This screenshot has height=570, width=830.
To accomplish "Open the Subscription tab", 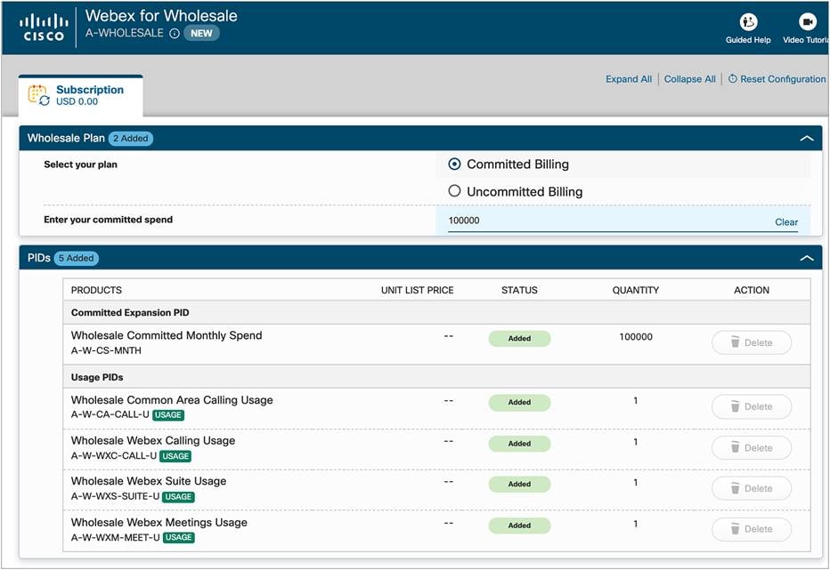I will [80, 96].
